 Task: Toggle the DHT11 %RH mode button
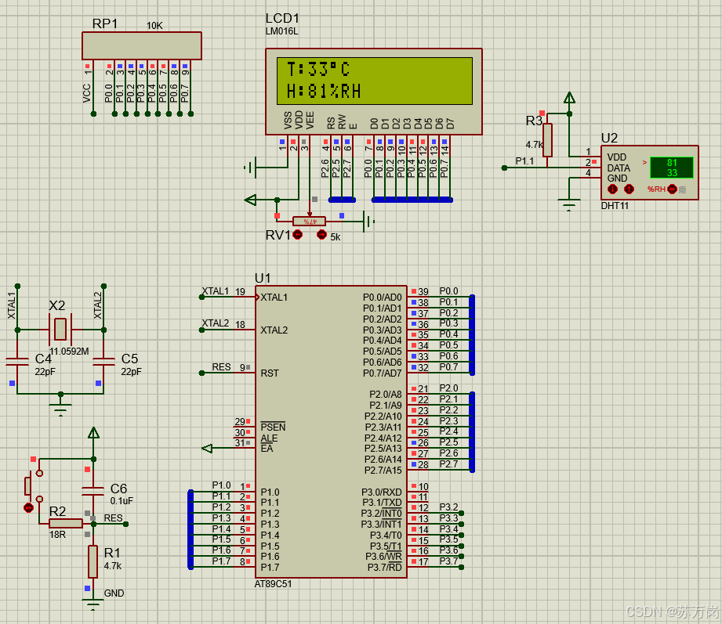[x=673, y=189]
